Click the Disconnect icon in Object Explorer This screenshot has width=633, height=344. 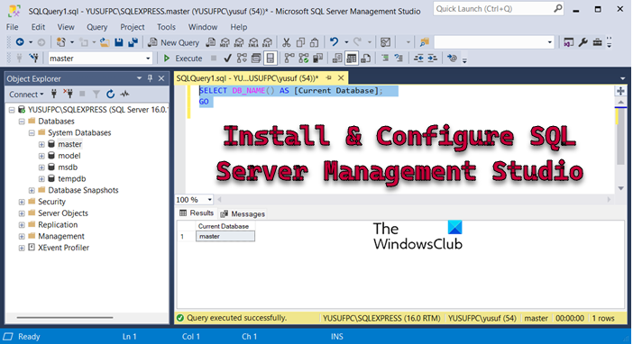click(x=68, y=94)
